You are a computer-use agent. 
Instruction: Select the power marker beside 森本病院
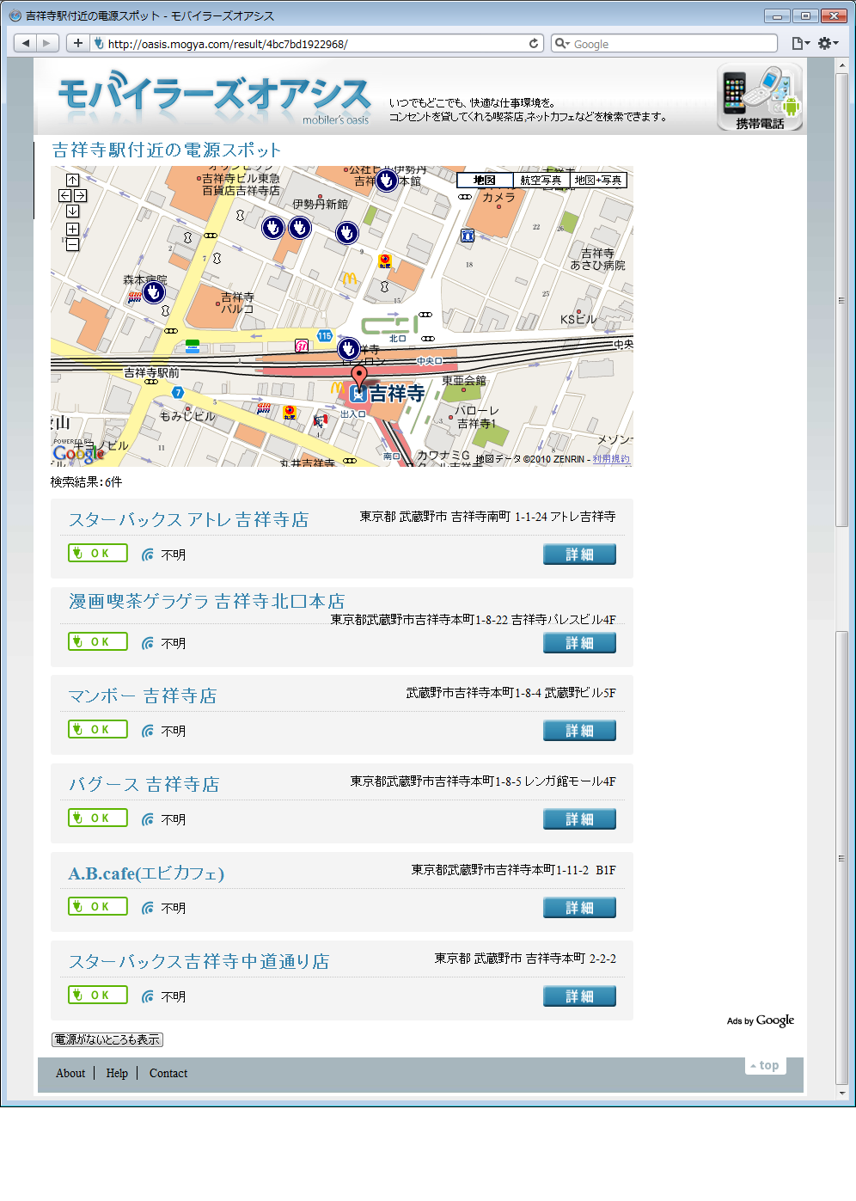click(154, 293)
